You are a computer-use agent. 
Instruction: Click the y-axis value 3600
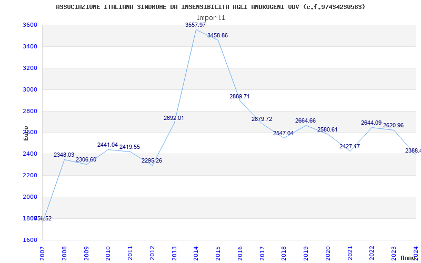(x=30, y=25)
